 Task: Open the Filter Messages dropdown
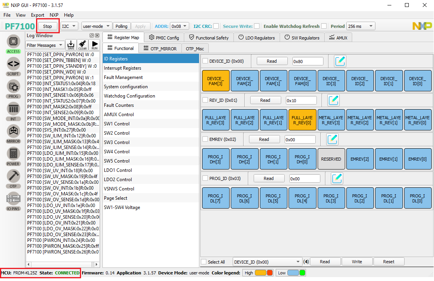point(45,45)
